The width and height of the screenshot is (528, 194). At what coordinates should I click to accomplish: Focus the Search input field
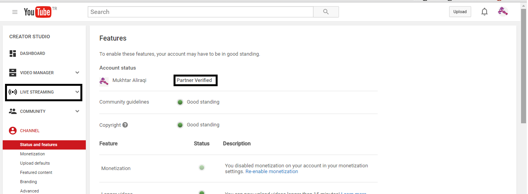point(201,12)
